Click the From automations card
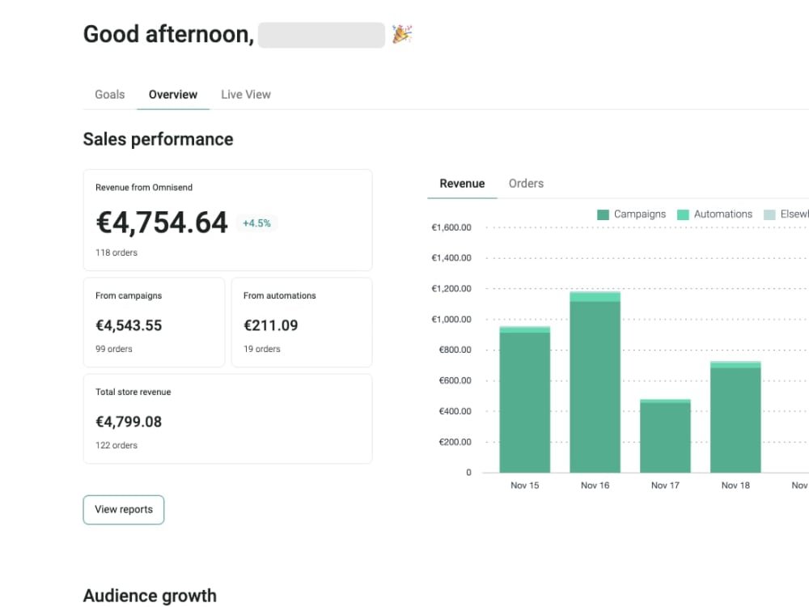Image resolution: width=809 pixels, height=607 pixels. pos(301,321)
